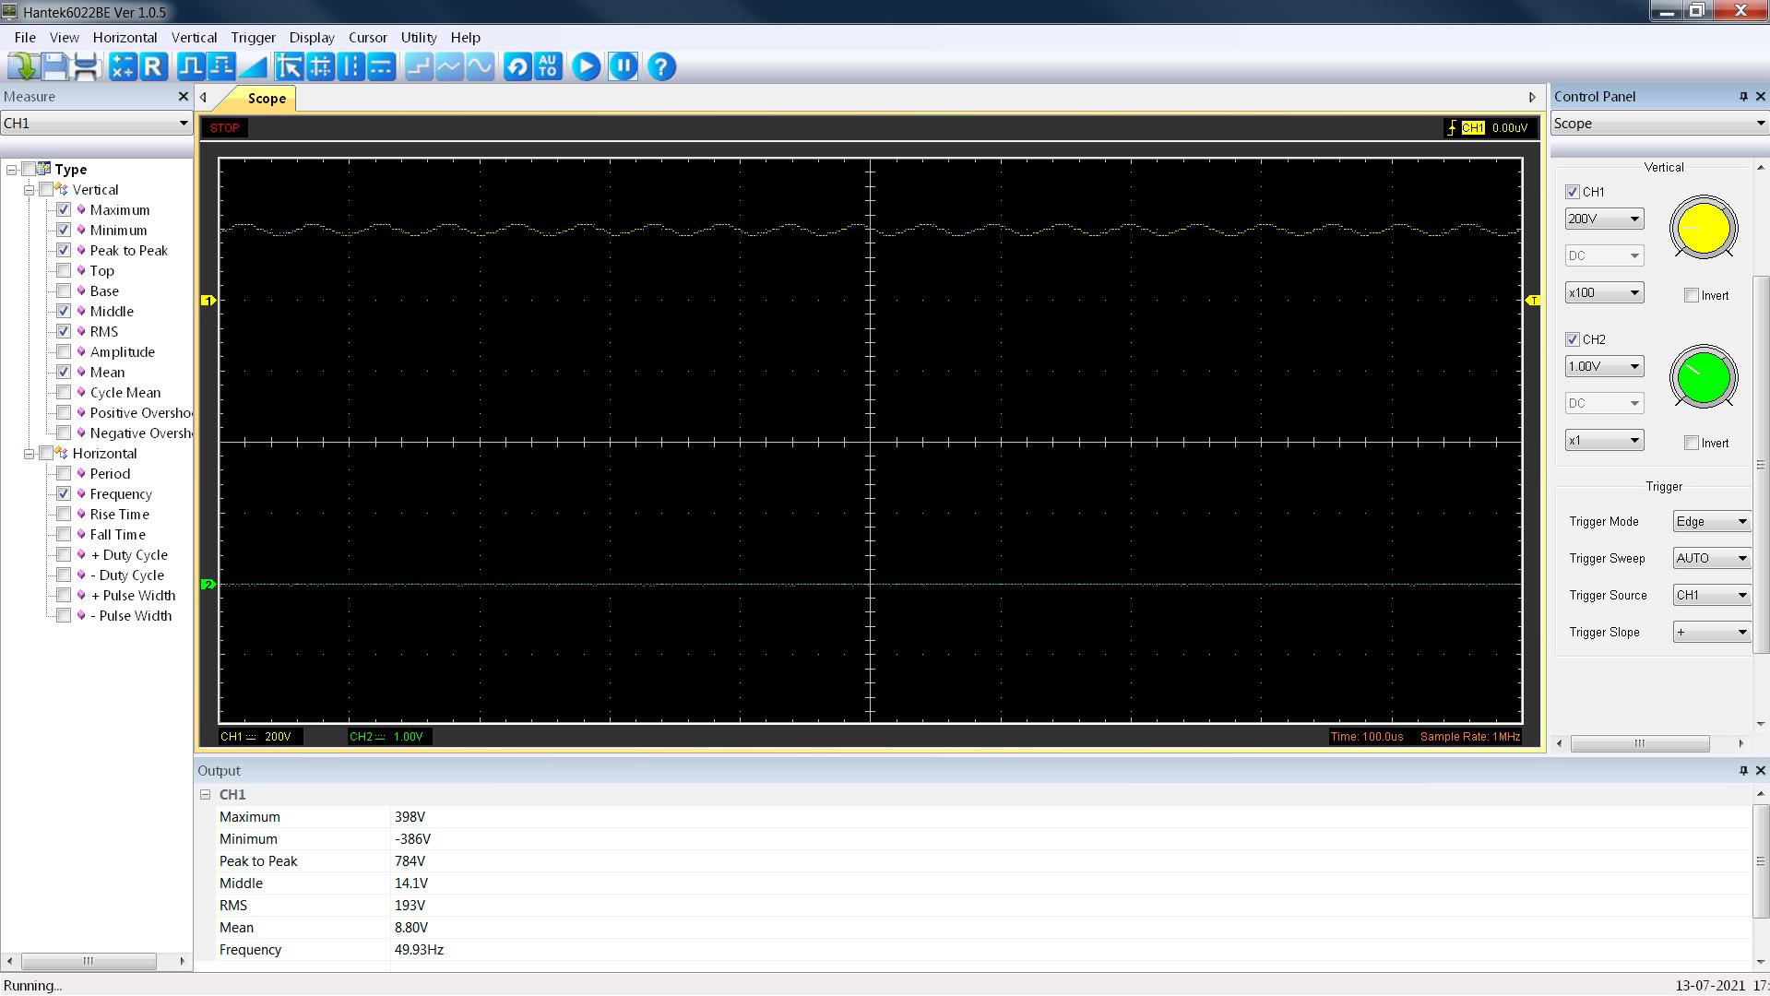The height and width of the screenshot is (996, 1770).
Task: Click the Save floppy disk icon
Action: [54, 66]
